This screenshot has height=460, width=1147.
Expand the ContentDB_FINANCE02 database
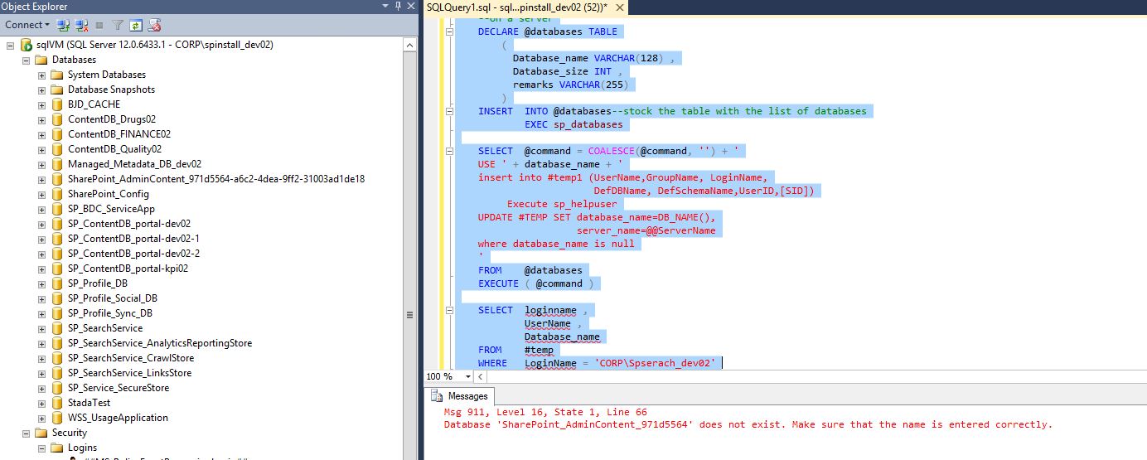(42, 134)
